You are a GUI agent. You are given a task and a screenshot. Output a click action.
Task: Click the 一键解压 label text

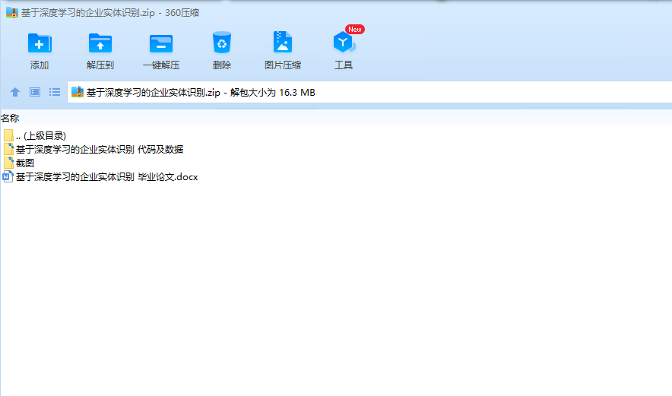(x=161, y=65)
